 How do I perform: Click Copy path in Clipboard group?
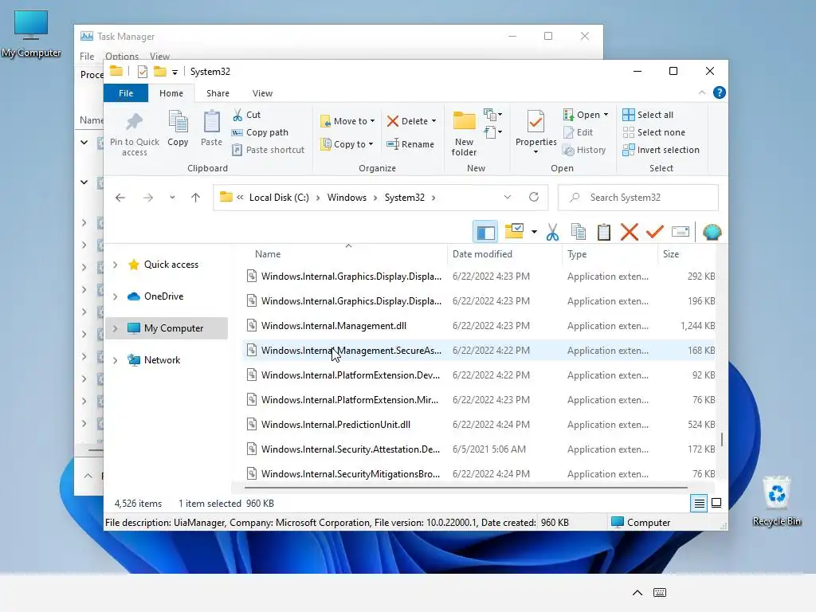(261, 132)
